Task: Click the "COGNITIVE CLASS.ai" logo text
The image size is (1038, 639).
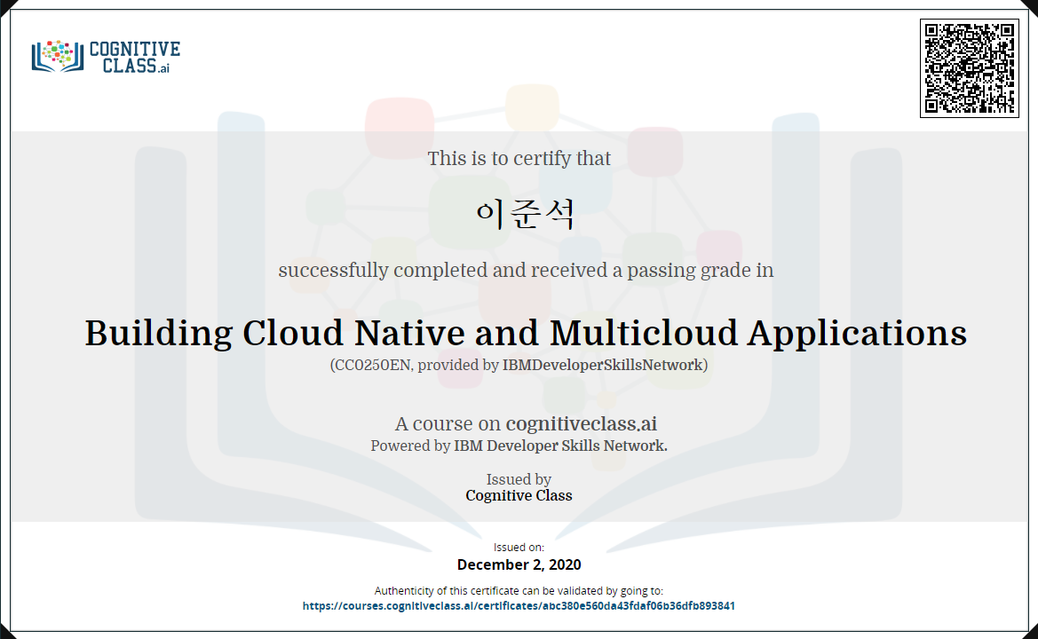Action: tap(134, 58)
